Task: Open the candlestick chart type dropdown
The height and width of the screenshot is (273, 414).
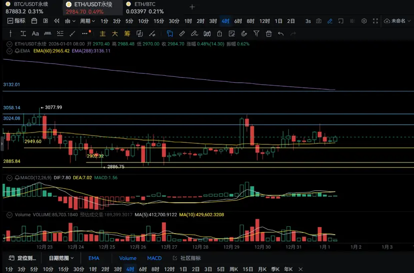Action: 70,21
